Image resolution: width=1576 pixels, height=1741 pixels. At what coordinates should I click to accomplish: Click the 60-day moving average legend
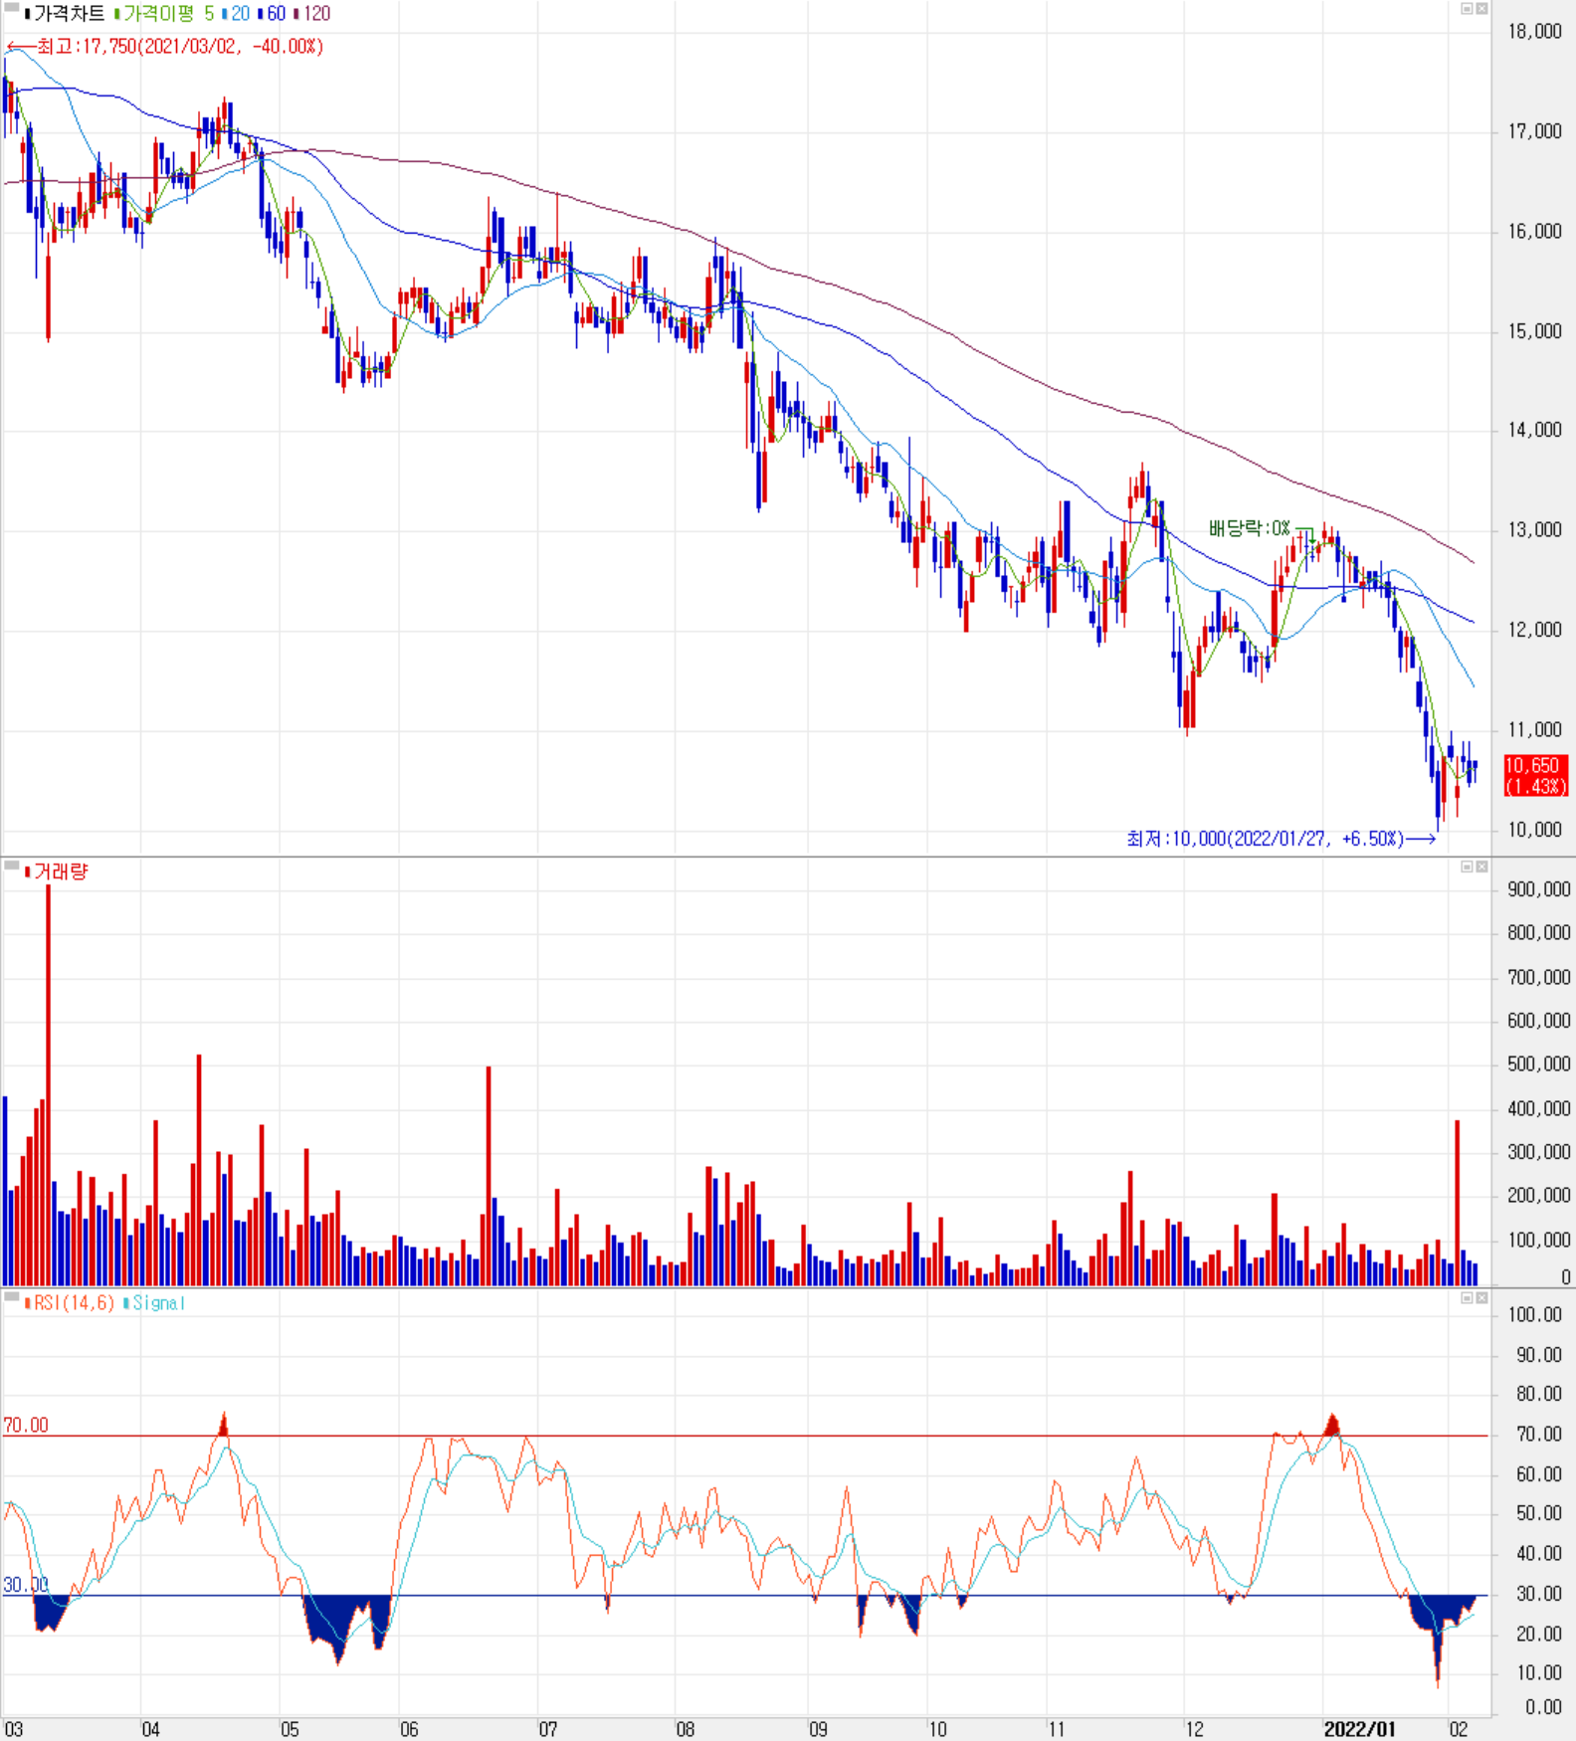coord(272,14)
